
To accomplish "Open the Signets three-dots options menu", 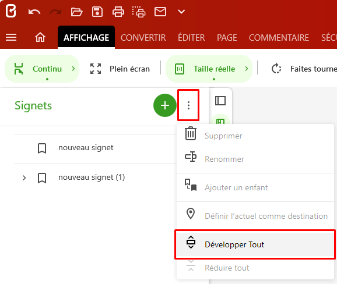I will 188,105.
